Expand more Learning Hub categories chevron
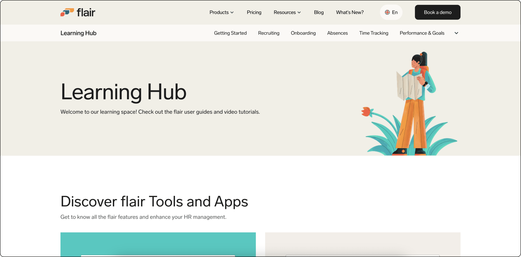Image resolution: width=521 pixels, height=257 pixels. click(x=456, y=33)
